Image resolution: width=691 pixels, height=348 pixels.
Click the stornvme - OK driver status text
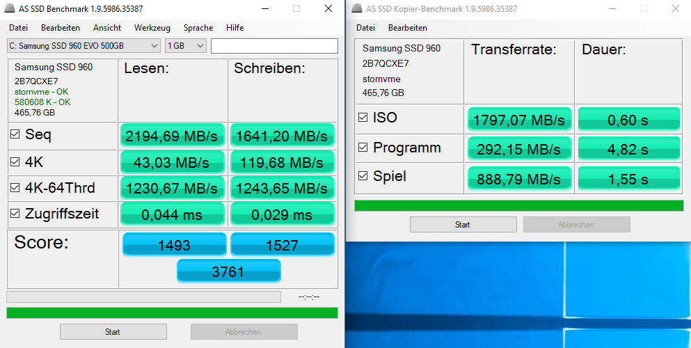[x=42, y=92]
